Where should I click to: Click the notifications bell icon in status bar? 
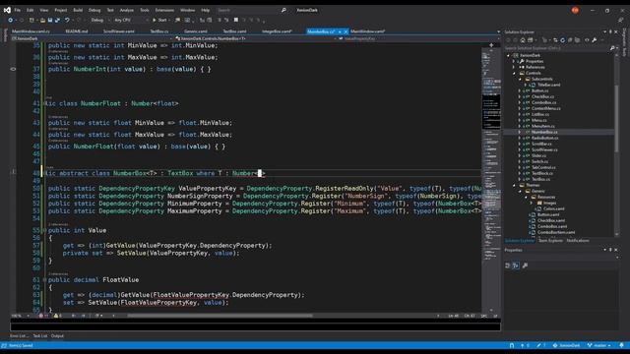[x=621, y=345]
